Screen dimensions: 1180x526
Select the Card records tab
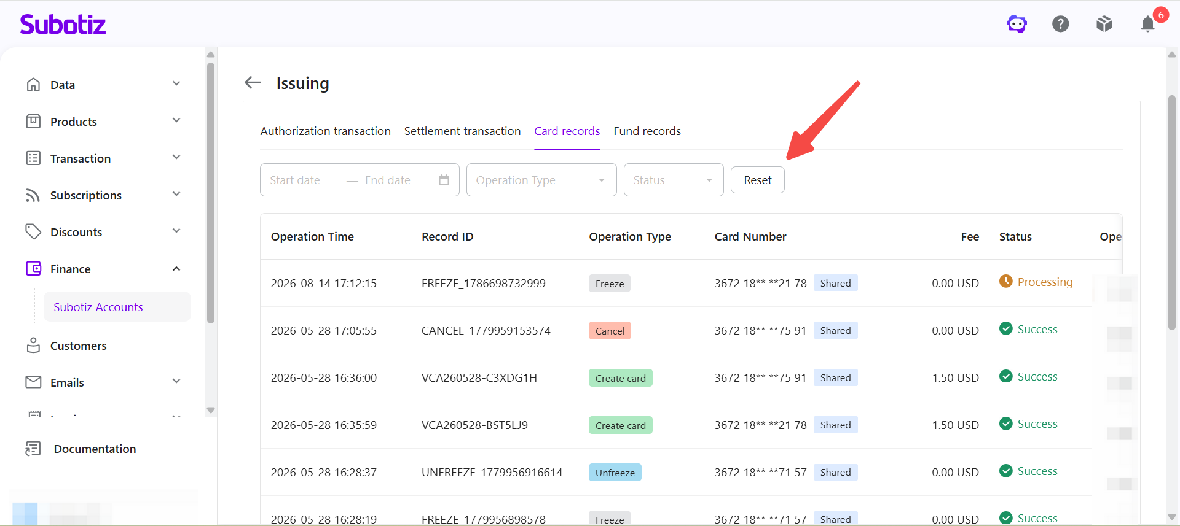tap(567, 131)
